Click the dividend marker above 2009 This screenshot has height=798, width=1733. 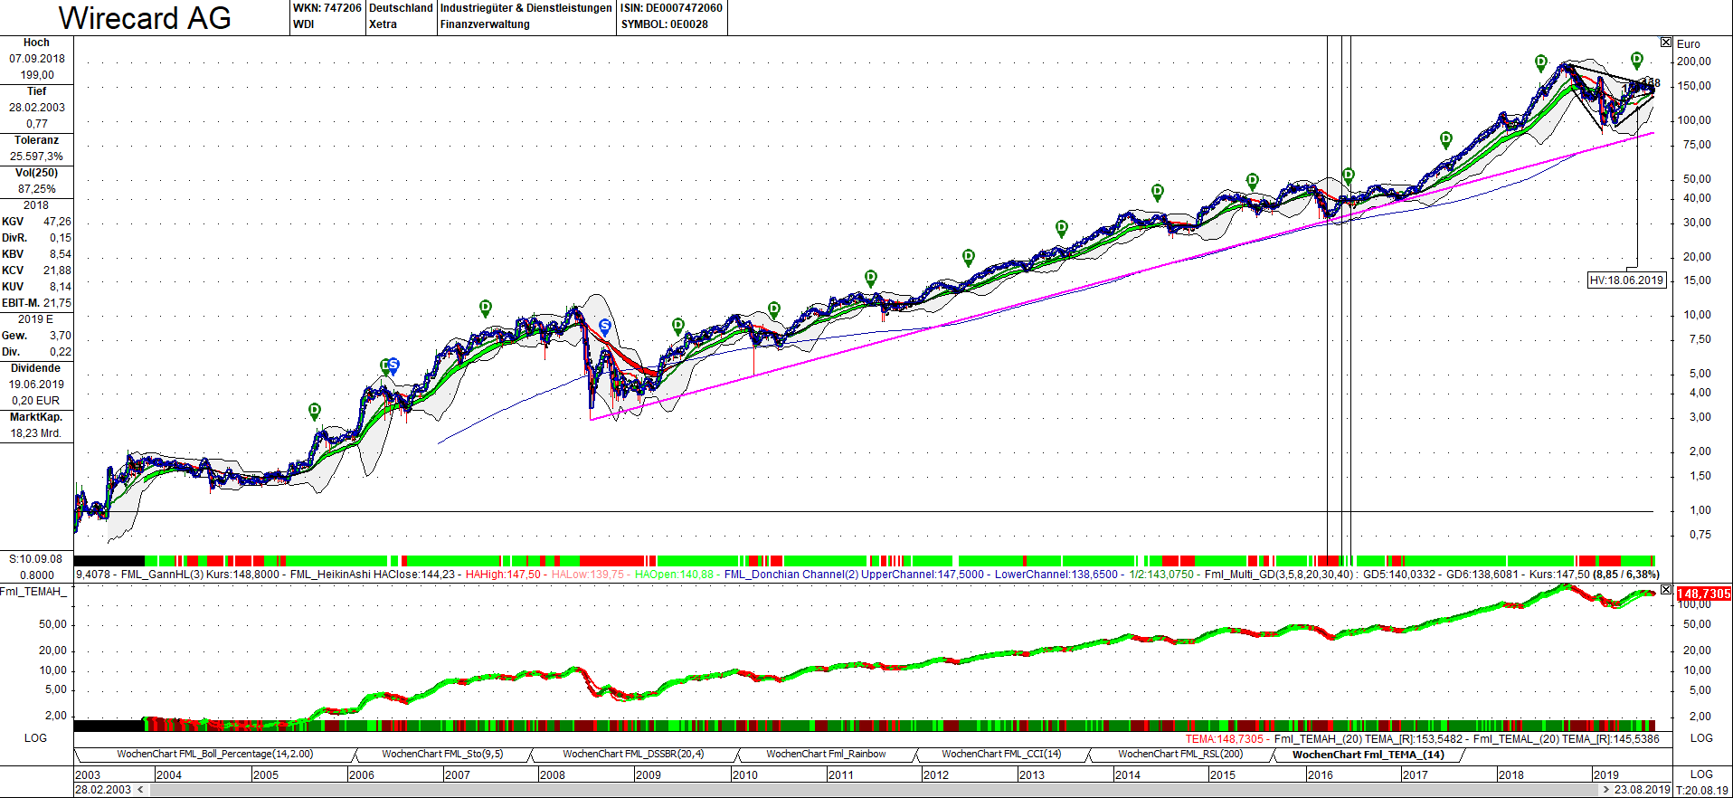tap(678, 326)
